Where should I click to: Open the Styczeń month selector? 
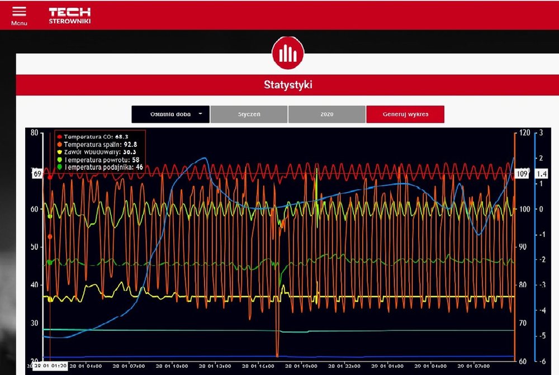point(249,114)
